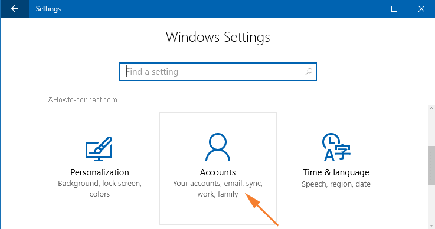Open the Personalization settings label
Screen dimensions: 435x229
pyautogui.click(x=100, y=172)
